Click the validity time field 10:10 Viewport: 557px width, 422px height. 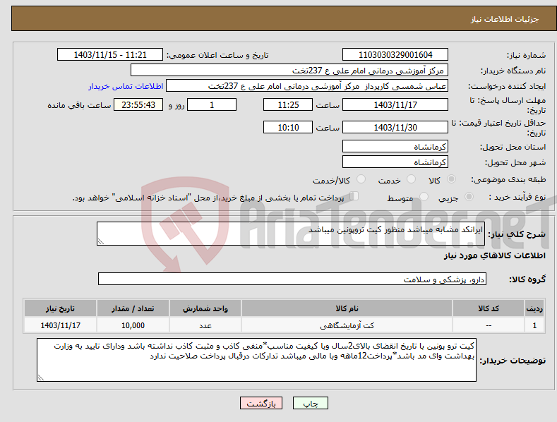288,127
